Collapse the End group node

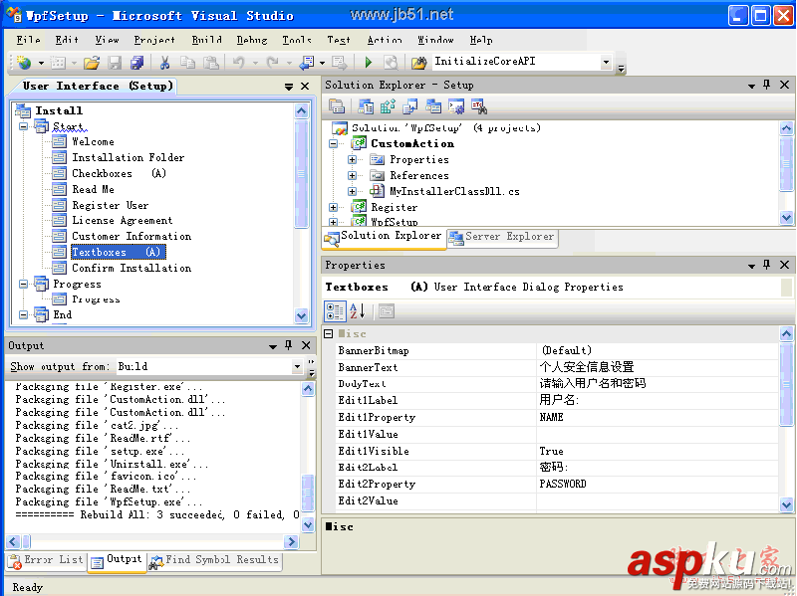click(x=23, y=314)
